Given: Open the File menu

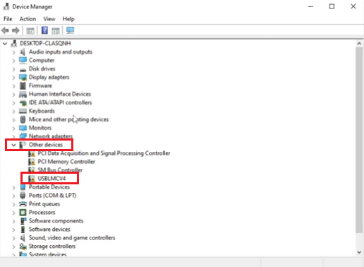Looking at the screenshot, I should pyautogui.click(x=8, y=19).
